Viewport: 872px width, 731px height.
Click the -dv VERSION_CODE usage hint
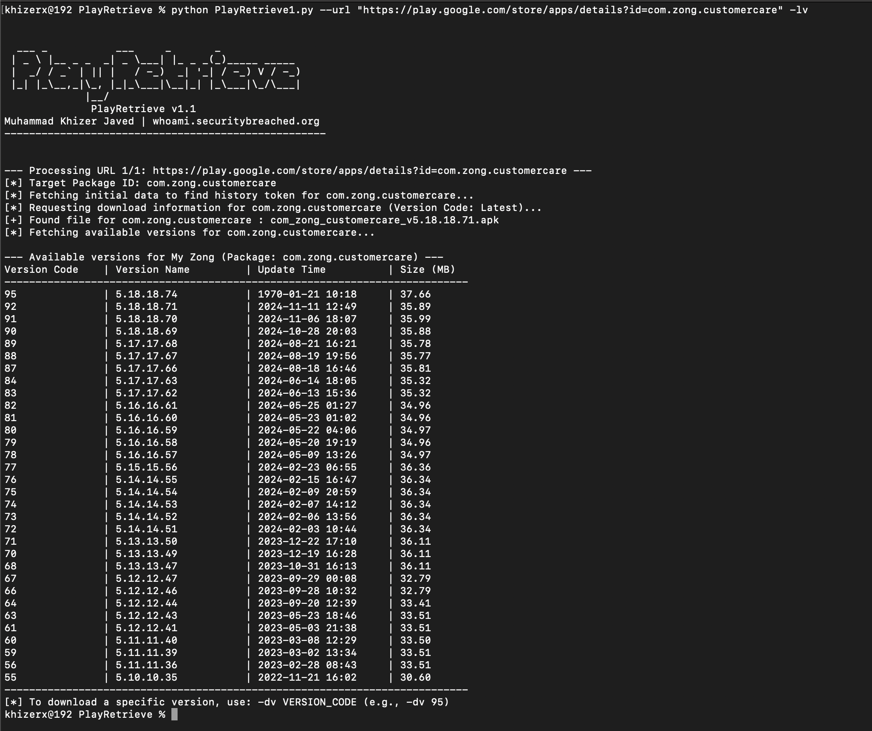click(307, 702)
